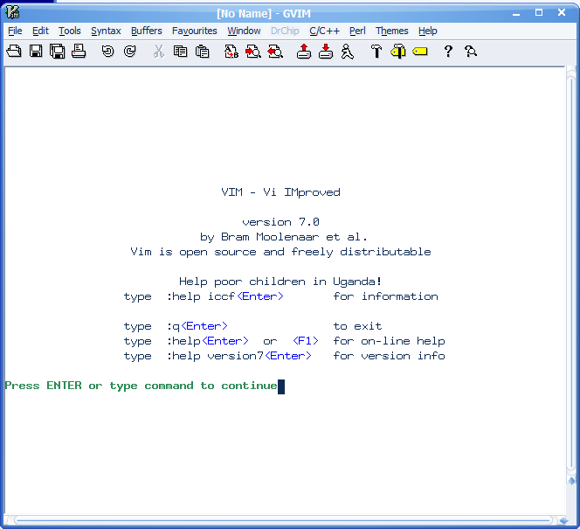The width and height of the screenshot is (580, 529).
Task: Click the Run Script running-man icon
Action: tap(348, 51)
